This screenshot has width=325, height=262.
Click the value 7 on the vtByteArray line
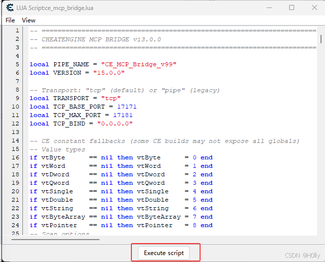195,217
